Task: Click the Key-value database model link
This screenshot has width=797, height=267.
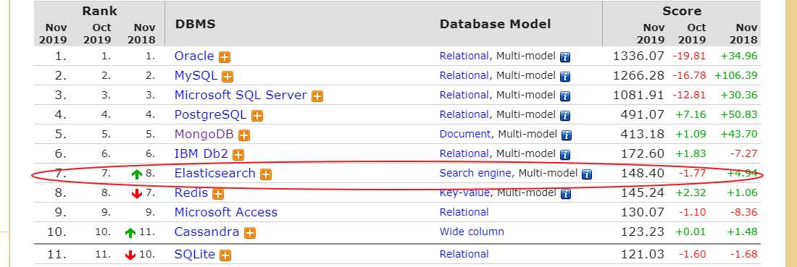Action: pyautogui.click(x=464, y=193)
